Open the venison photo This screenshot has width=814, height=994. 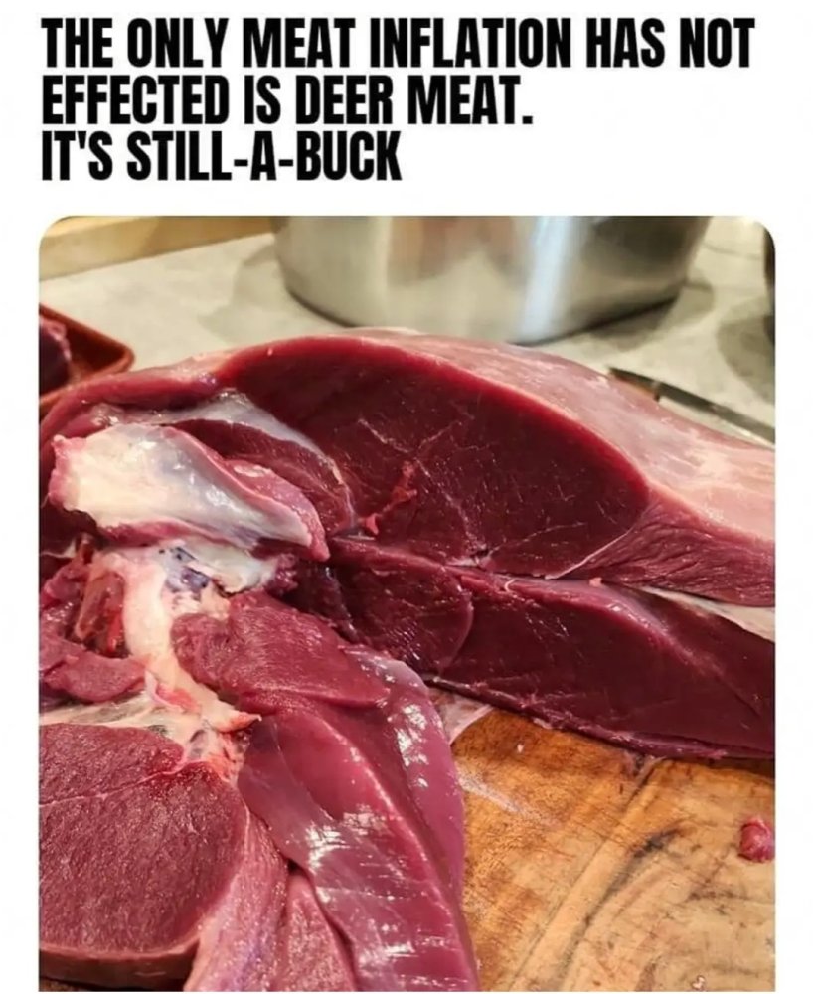(x=407, y=604)
